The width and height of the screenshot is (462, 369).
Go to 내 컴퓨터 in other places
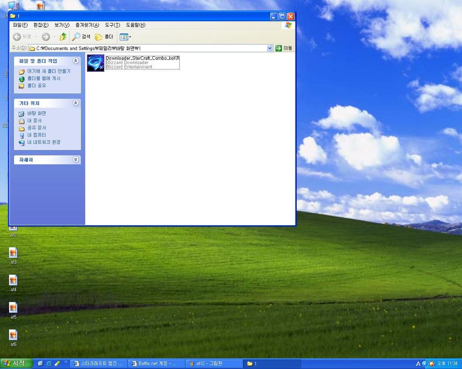point(37,135)
